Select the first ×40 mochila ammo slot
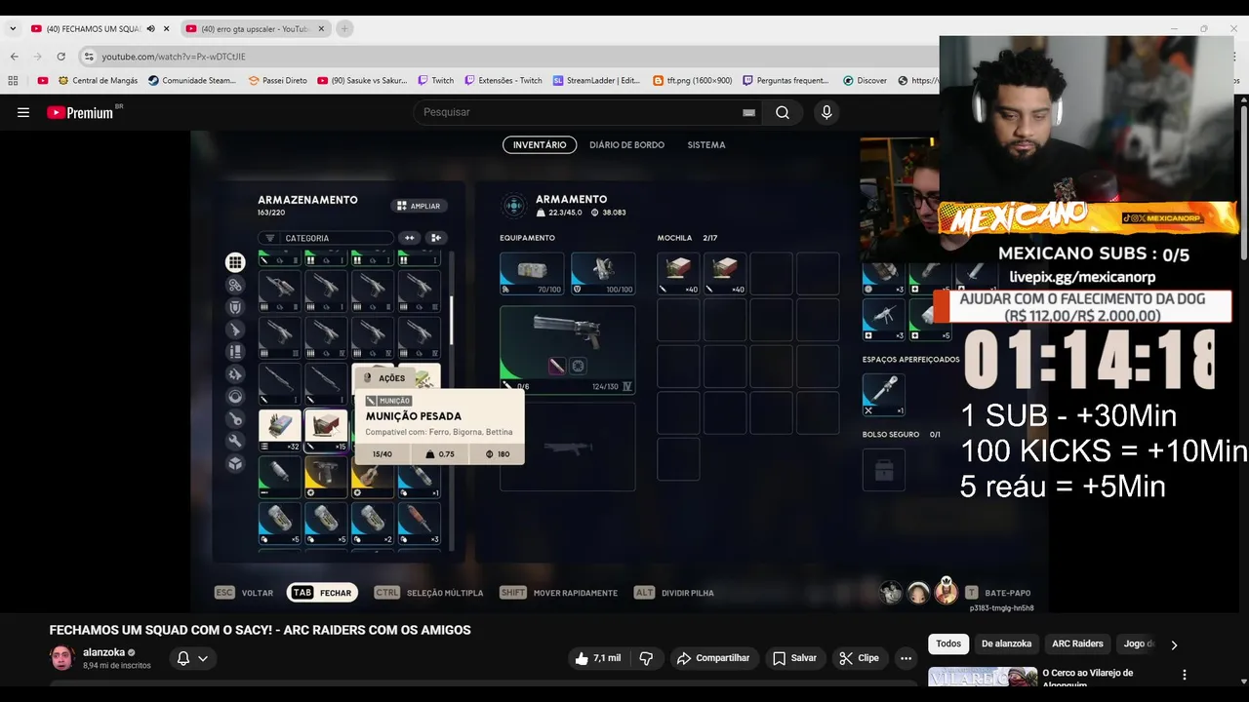Viewport: 1249px width, 702px height. click(678, 274)
